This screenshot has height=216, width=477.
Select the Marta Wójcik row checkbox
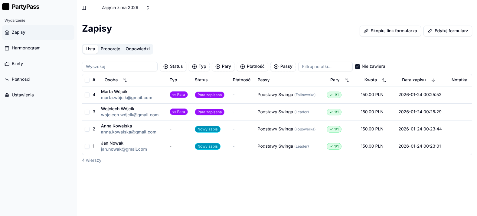click(x=87, y=95)
